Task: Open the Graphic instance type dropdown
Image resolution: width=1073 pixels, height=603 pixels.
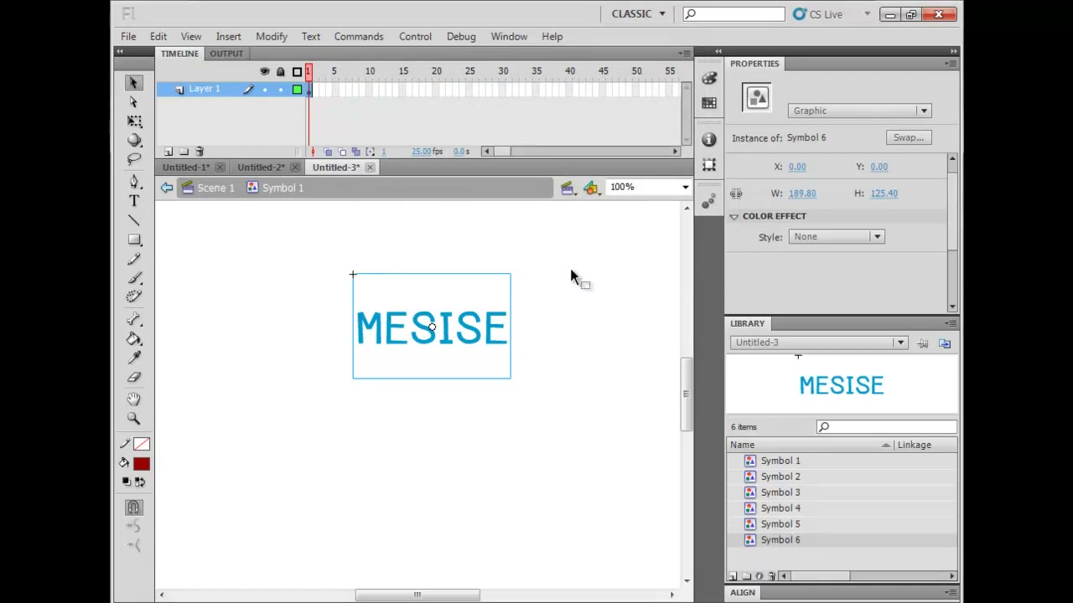Action: (859, 111)
